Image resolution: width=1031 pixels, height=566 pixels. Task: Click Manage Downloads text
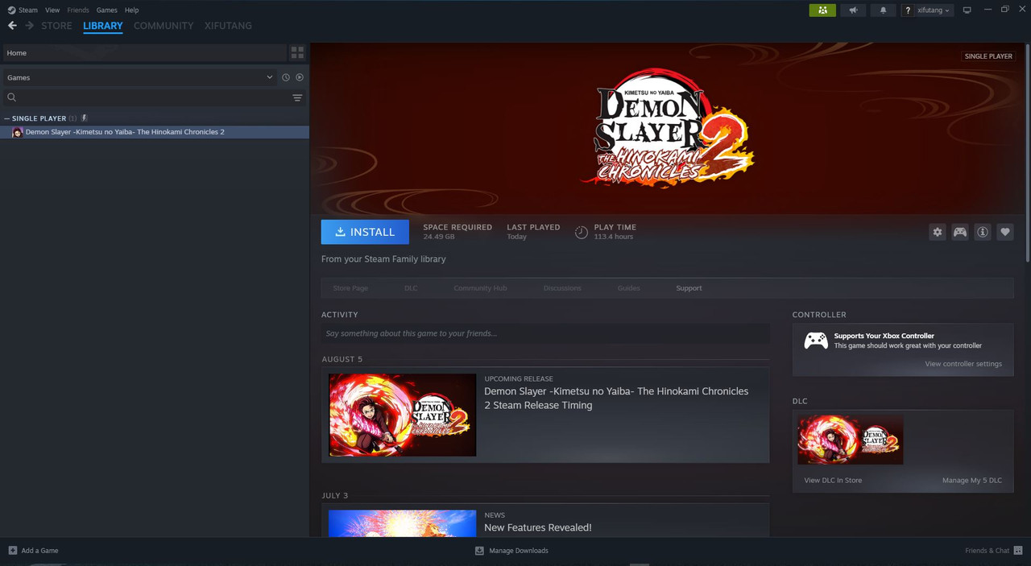pos(519,551)
